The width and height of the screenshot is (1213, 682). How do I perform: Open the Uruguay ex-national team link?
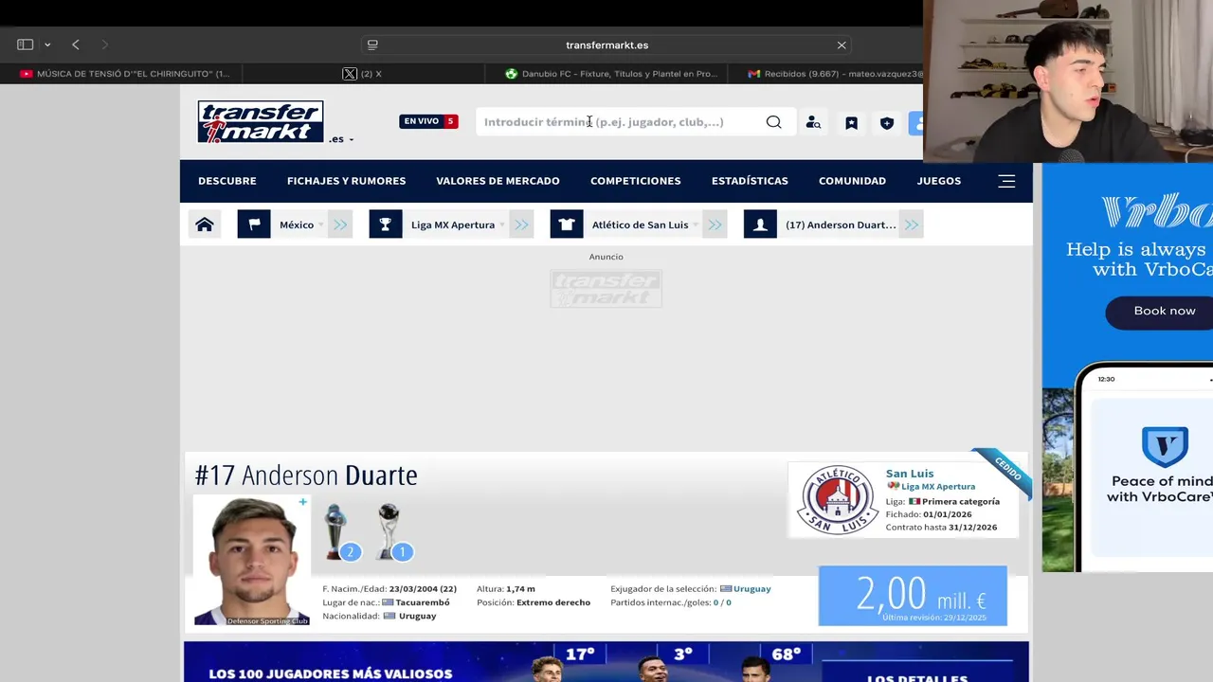751,589
